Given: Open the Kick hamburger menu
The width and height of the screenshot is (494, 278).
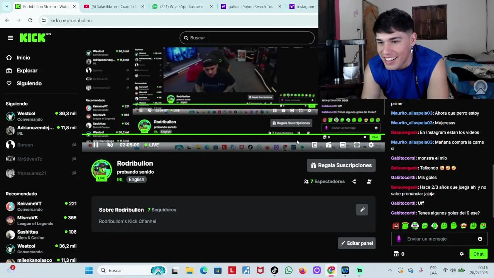Looking at the screenshot, I should pyautogui.click(x=10, y=38).
